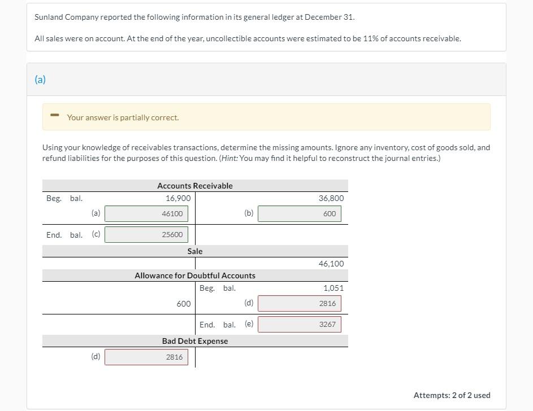Viewport: 533px width, 411px height.
Task: Click field (d) in Allowance for Doubtful Accounts
Action: coord(300,303)
